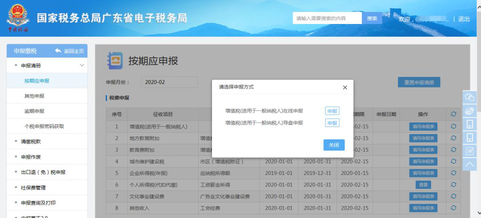The width and height of the screenshot is (481, 218).
Task: Open the 社保费管理 sidebar section
Action: [47, 187]
